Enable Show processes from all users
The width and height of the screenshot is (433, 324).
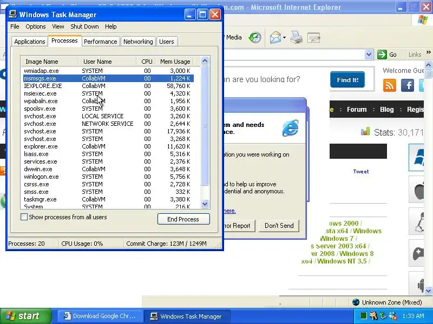(x=24, y=217)
